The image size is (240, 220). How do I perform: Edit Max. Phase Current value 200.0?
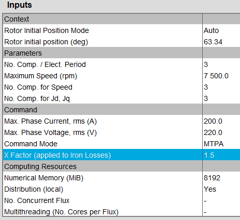point(221,121)
